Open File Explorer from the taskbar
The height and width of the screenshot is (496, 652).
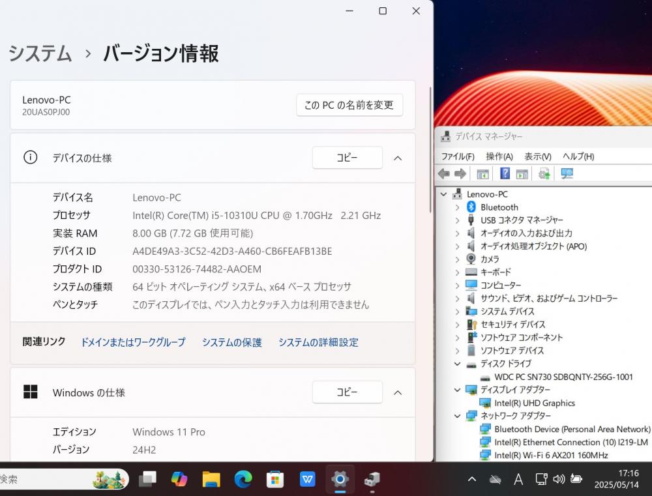coord(211,479)
